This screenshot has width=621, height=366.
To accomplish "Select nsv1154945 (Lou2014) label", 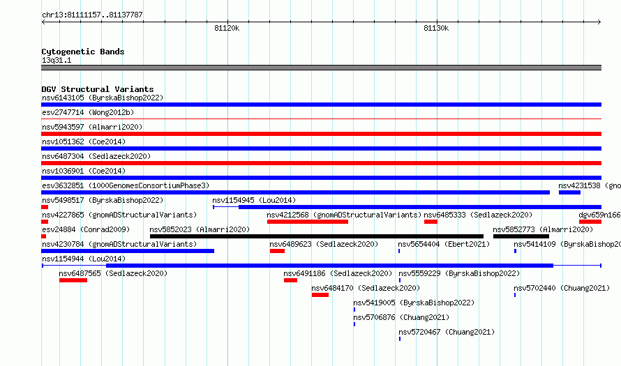I will 254,200.
